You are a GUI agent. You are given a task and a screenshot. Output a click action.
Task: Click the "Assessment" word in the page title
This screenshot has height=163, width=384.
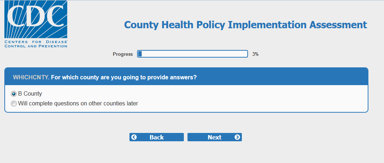point(338,25)
